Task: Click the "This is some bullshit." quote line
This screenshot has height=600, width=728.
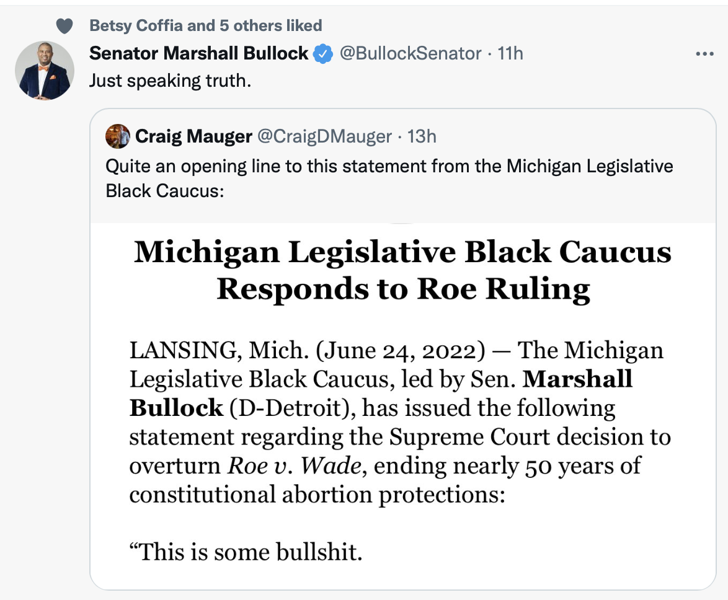Action: (x=246, y=552)
